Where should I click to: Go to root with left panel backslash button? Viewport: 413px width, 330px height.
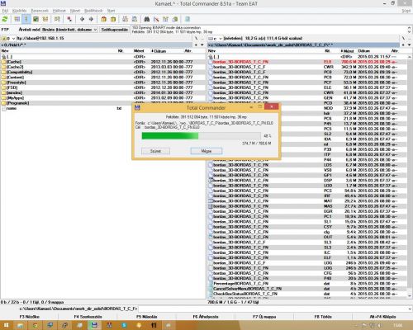196,38
